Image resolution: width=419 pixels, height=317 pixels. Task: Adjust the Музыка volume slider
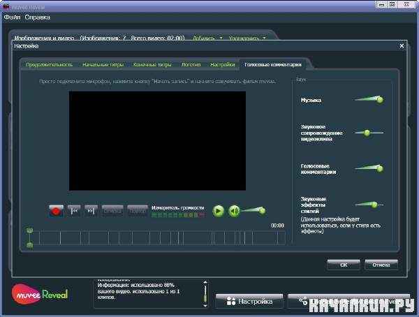[369, 99]
